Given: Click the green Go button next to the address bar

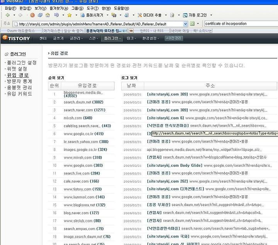Looking at the screenshot, I should tap(192, 23).
